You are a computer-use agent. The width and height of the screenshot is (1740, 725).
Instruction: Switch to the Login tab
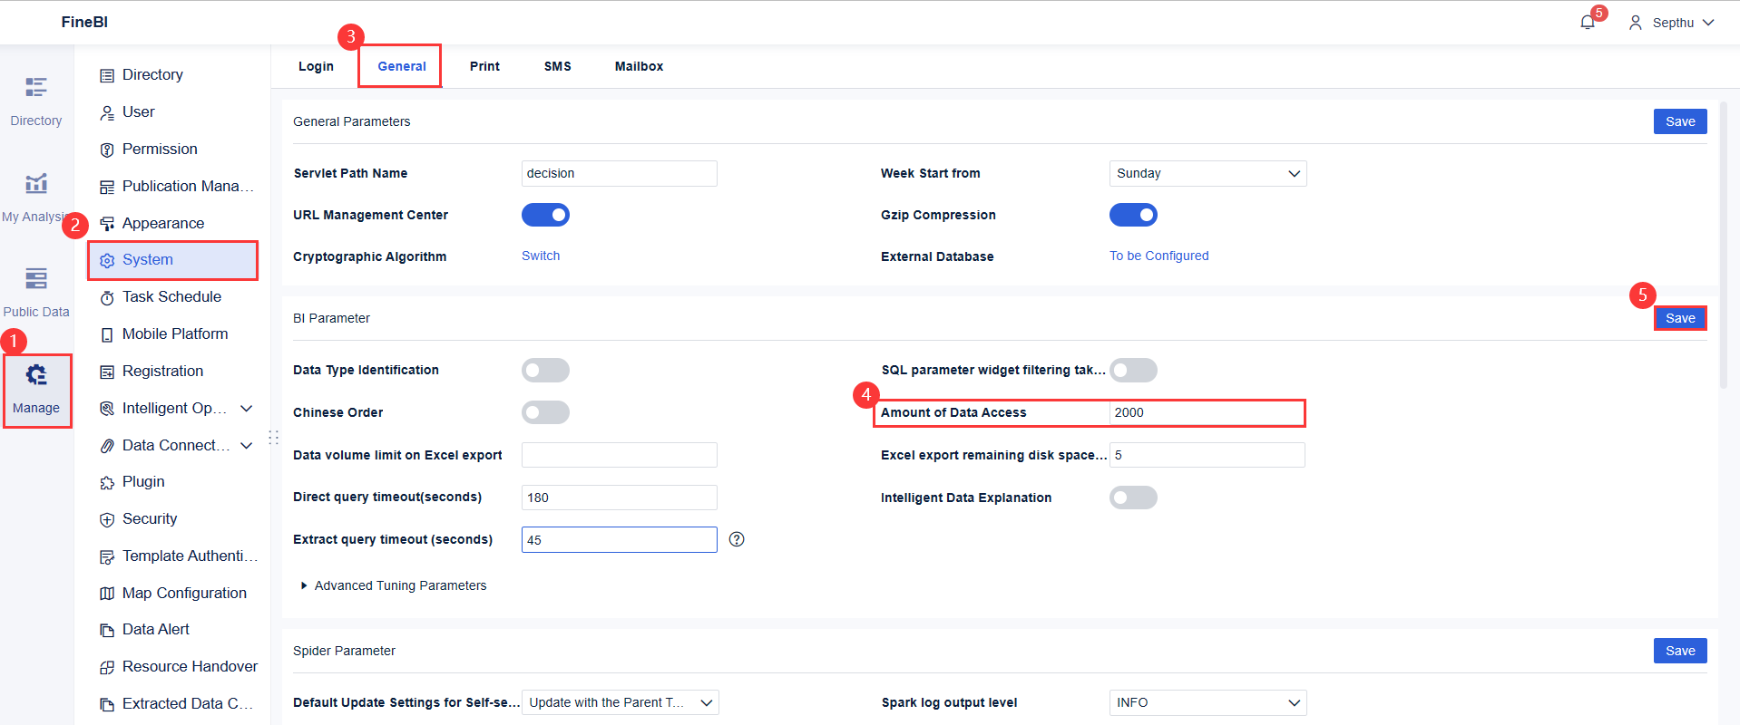316,66
